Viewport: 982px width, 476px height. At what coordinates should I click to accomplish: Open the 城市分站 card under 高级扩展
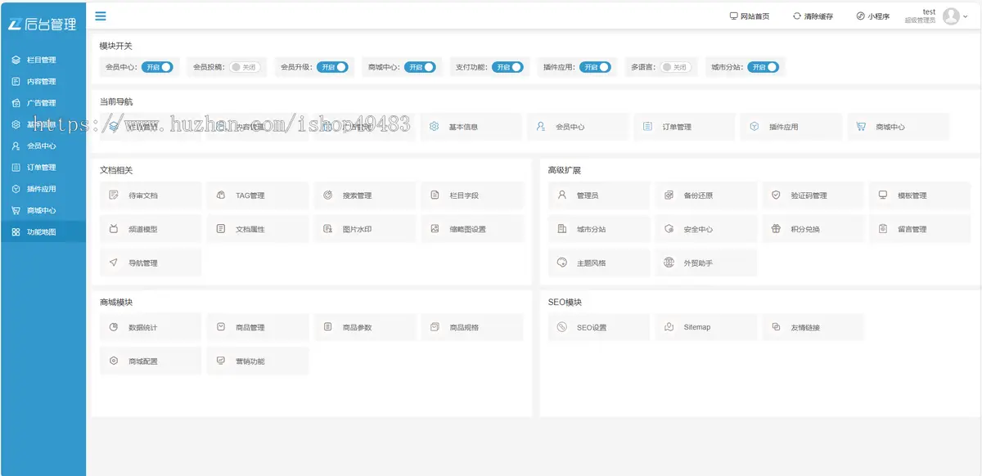pos(599,229)
